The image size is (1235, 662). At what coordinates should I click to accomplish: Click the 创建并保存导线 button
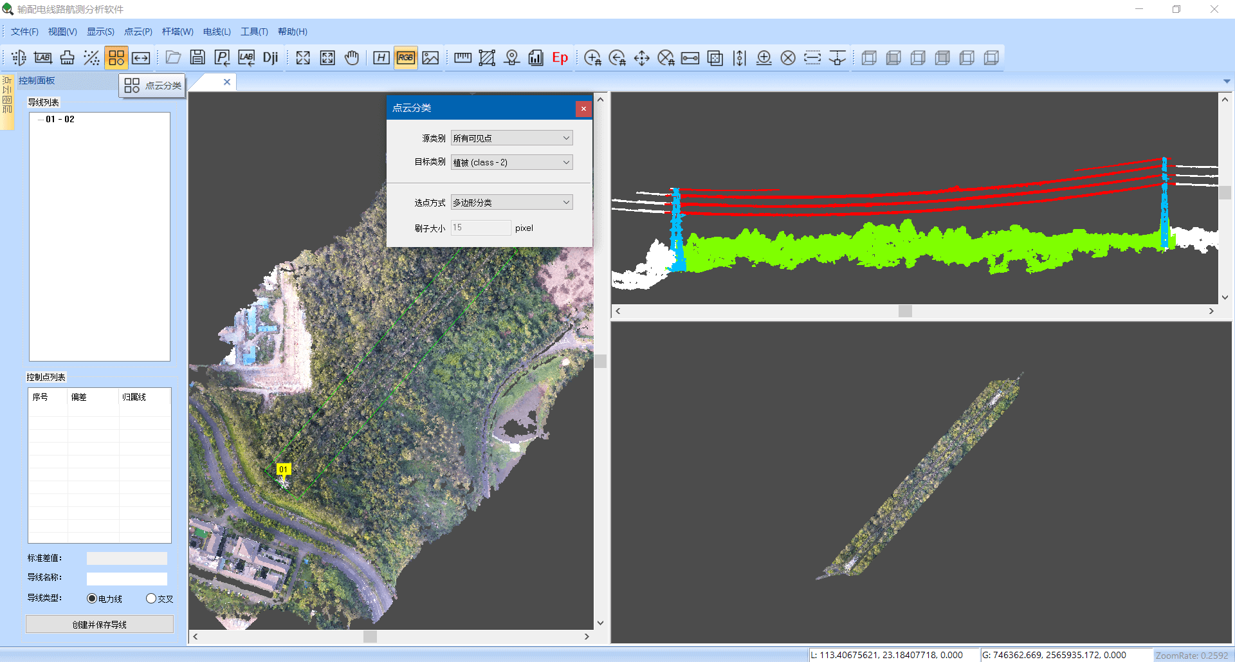[99, 623]
